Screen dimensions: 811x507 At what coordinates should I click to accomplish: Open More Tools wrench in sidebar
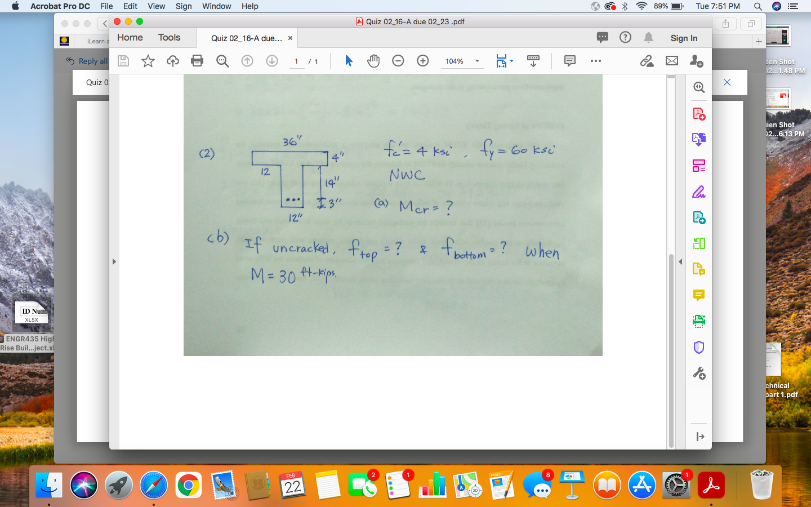point(699,373)
